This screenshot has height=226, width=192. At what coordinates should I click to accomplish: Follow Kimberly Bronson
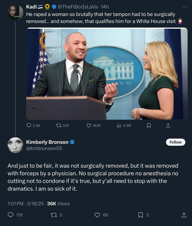(x=176, y=142)
